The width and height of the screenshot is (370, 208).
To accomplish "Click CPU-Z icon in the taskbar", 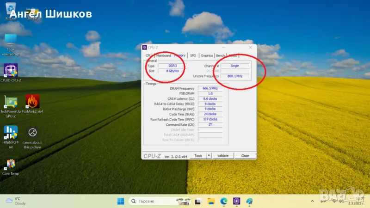I will [x=237, y=201].
